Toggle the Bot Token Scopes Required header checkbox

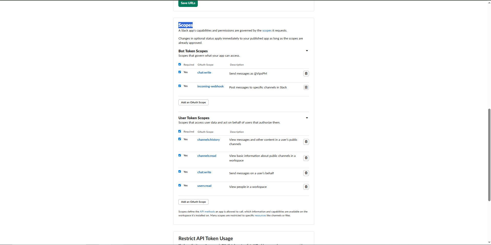point(180,64)
